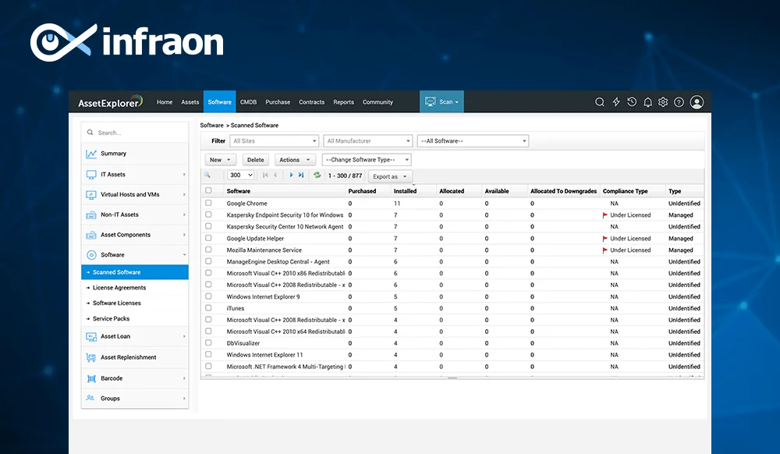Change rows-per-page 300 dropdown
Screen dimensions: 780x454
pyautogui.click(x=241, y=175)
